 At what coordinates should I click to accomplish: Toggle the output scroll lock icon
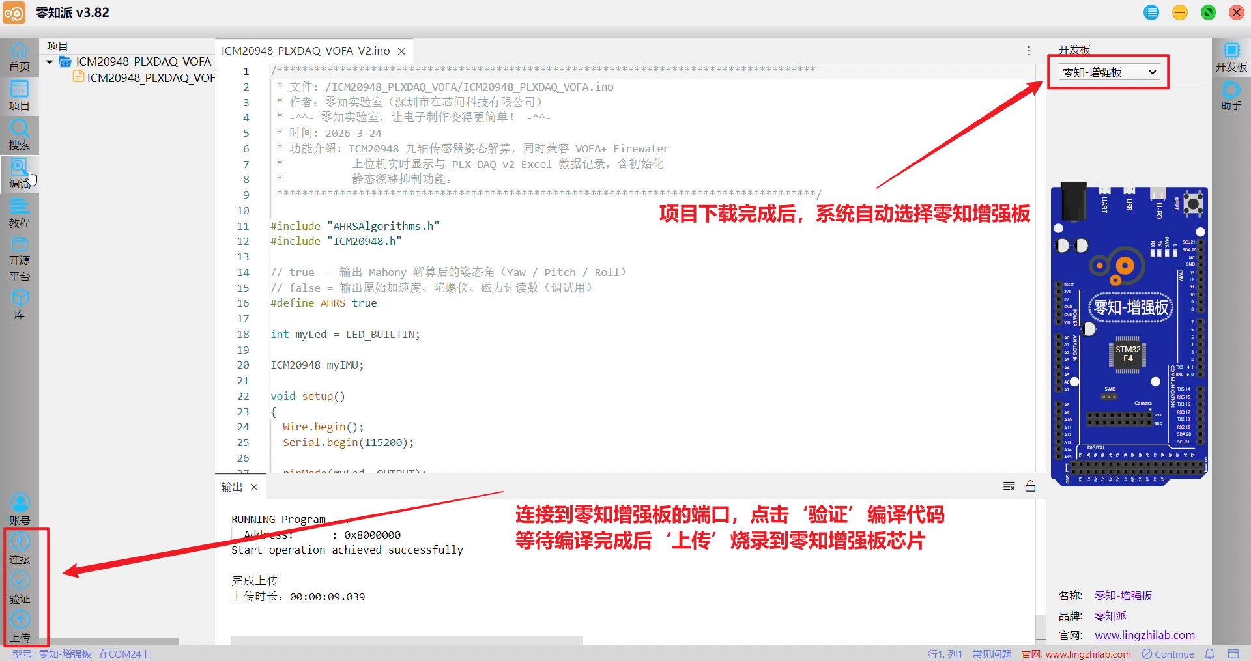(x=1030, y=486)
